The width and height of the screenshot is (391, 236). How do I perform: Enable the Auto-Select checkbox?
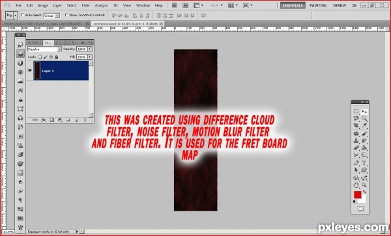22,15
